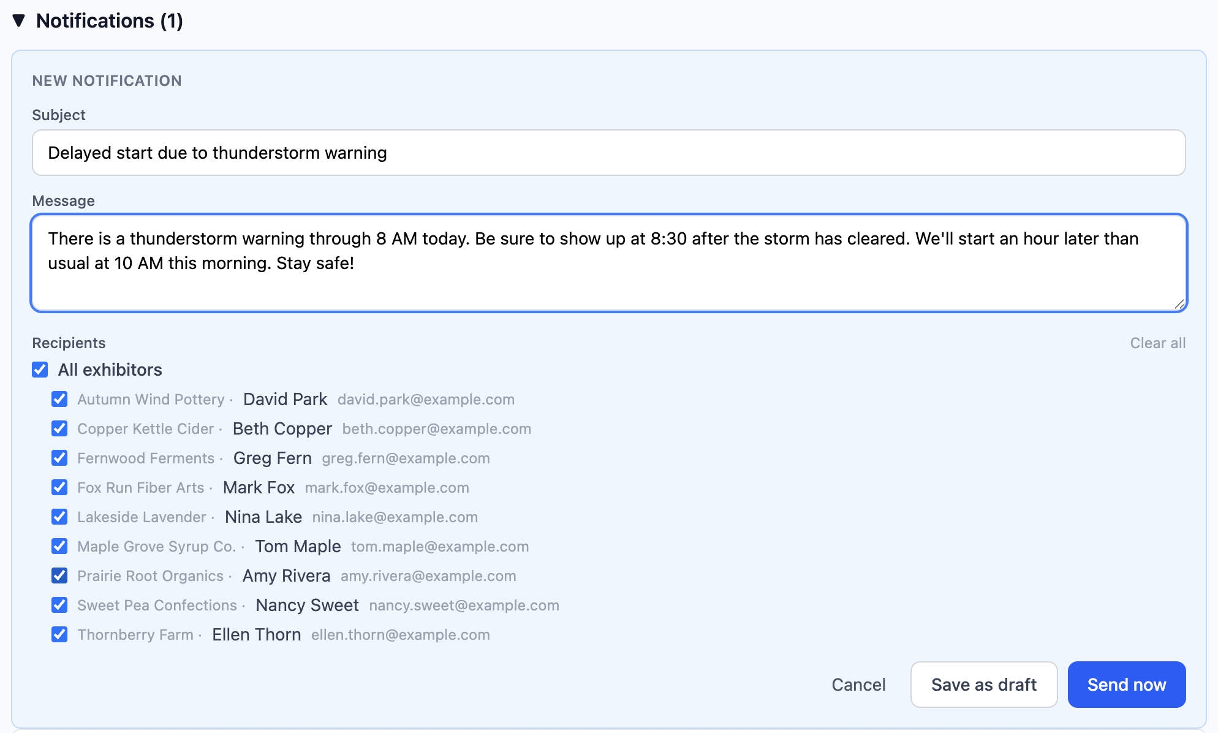
Task: Uncheck Sweet Pea Confections recipient
Action: (59, 605)
